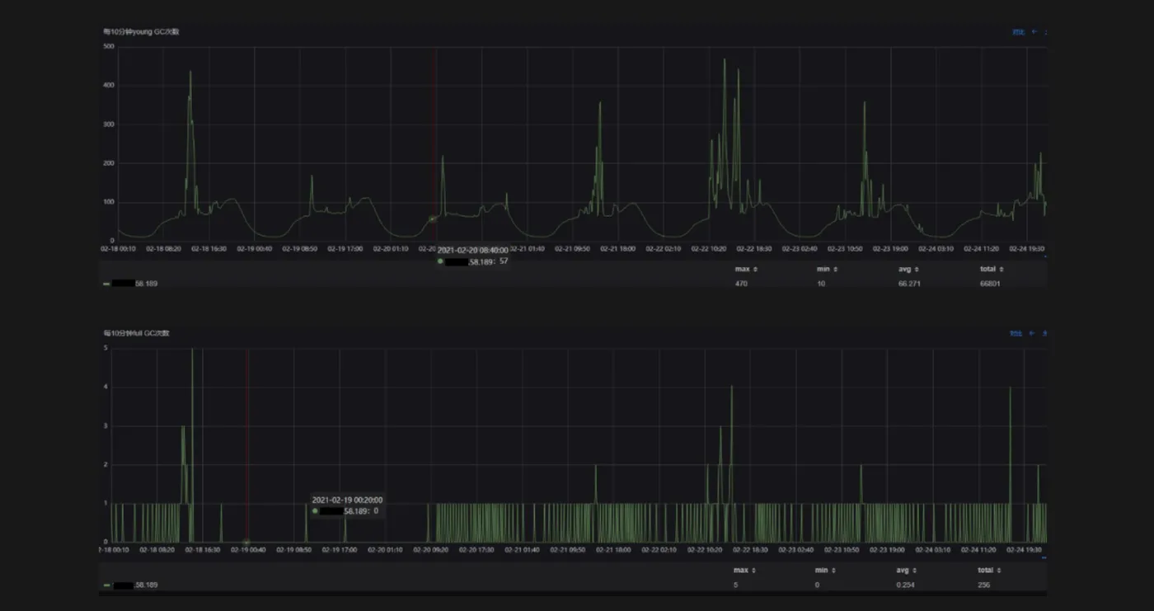Click the 4 y-axis label on full GC chart
Viewport: 1154px width, 611px height.
[105, 387]
